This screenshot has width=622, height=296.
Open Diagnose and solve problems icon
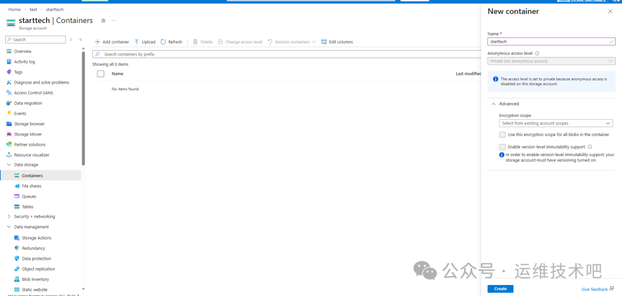(x=9, y=82)
